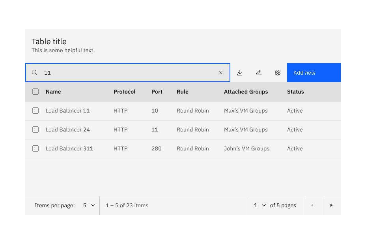Sort the table by the Port column
The width and height of the screenshot is (366, 244).
pyautogui.click(x=157, y=92)
